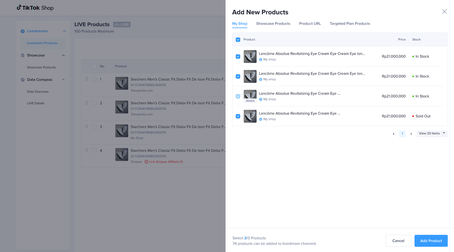
Task: Click the warning icon beside Link Shopee Affiliate ID
Action: tap(146, 162)
